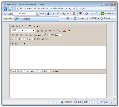119x107 pixels.
Task: Click the Insert table grid icon
Action: click(x=48, y=35)
